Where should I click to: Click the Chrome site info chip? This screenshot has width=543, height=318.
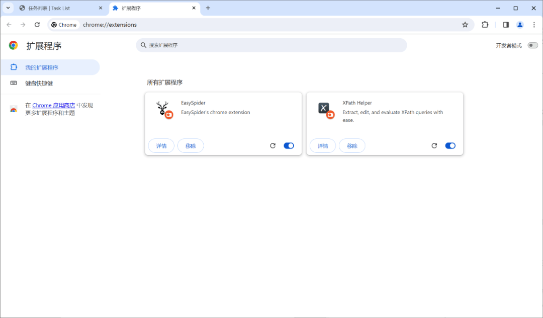click(64, 25)
